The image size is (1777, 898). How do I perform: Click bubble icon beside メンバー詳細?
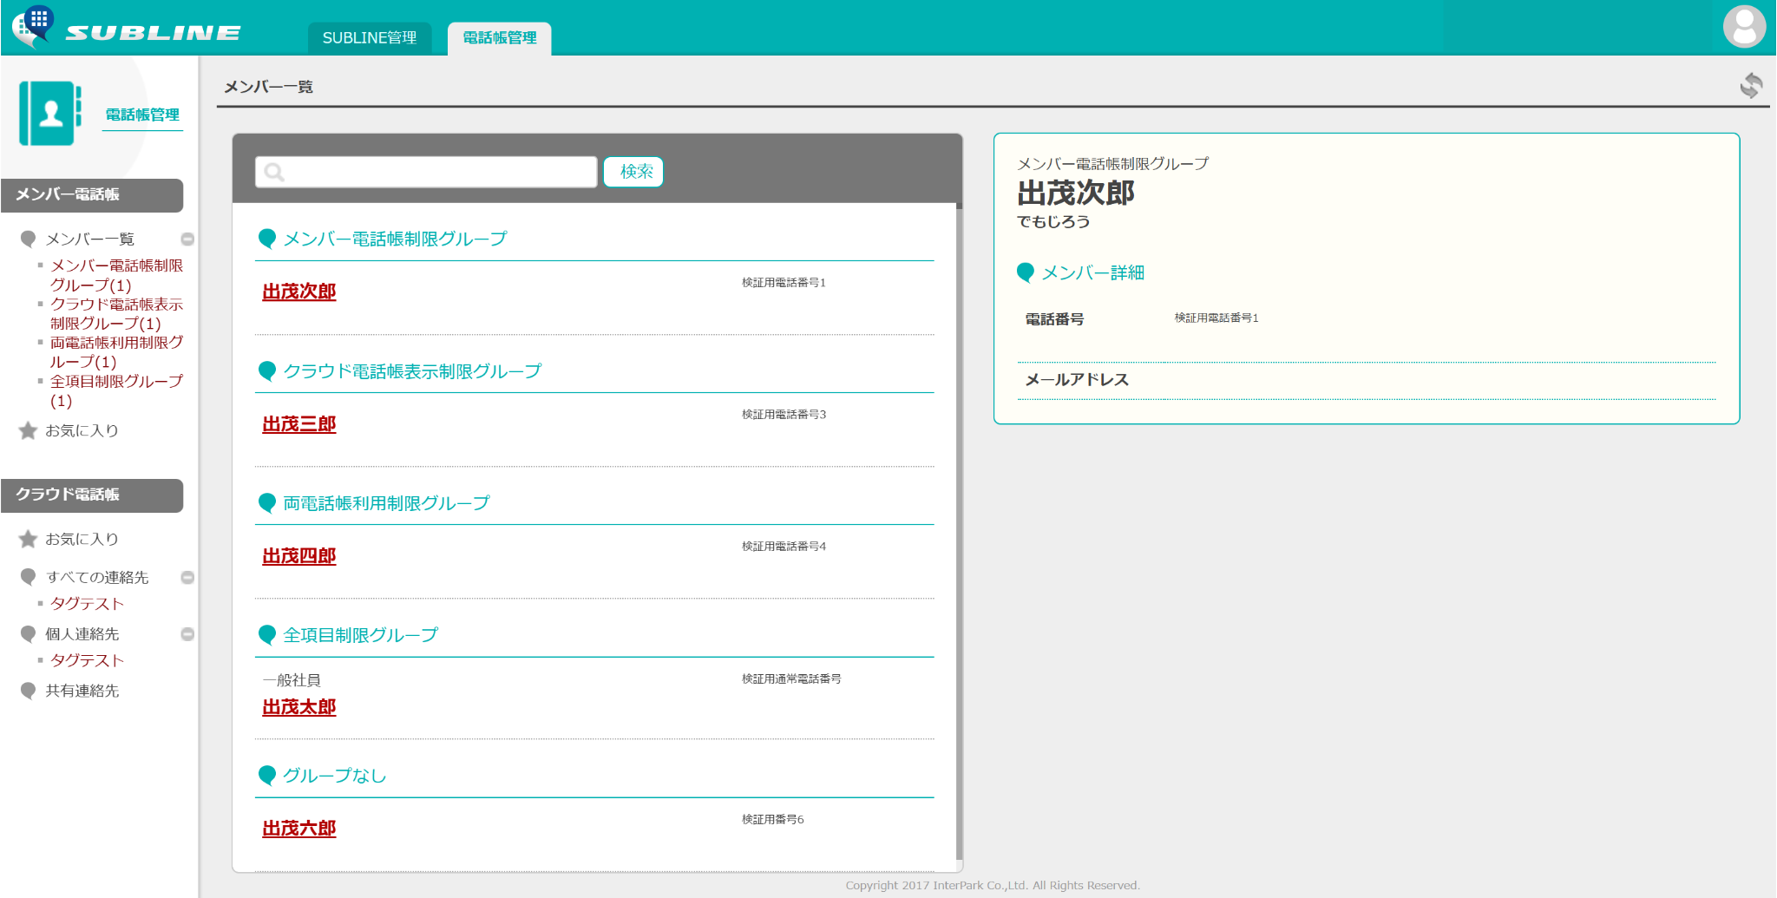(x=1026, y=272)
